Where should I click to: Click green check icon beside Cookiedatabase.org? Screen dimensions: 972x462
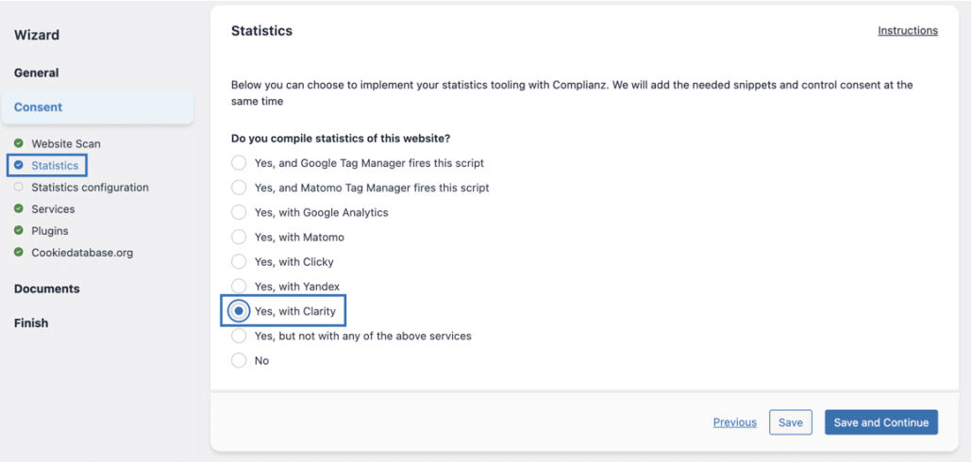[x=19, y=252]
